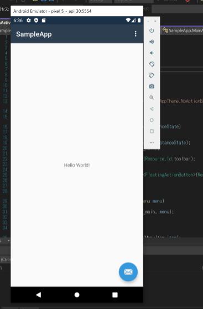Click the cellular signal status icon

[134, 20]
